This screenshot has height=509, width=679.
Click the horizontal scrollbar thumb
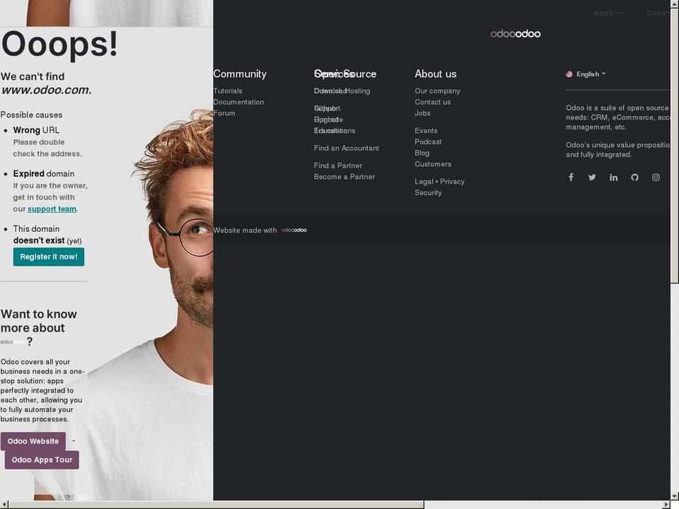[x=216, y=505]
